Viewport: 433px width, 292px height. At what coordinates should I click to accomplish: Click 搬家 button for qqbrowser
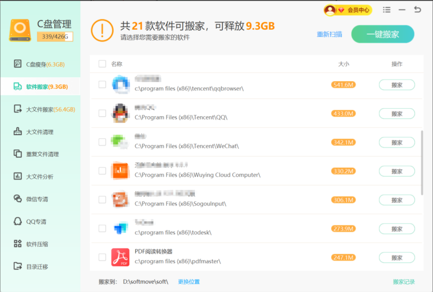coord(397,85)
